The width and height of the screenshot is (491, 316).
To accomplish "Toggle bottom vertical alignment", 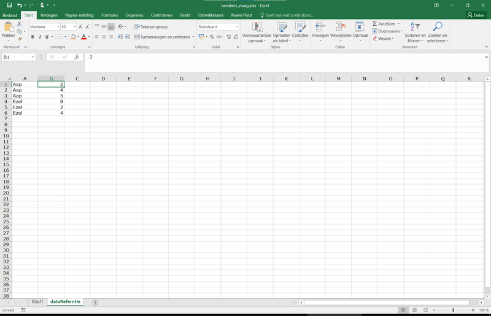I will pyautogui.click(x=111, y=27).
